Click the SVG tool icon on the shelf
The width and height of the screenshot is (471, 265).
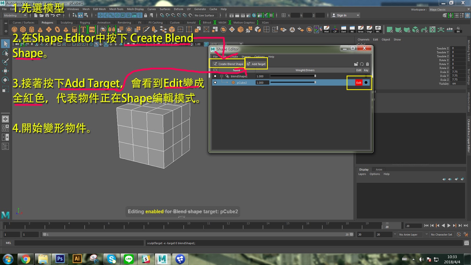coord(92,29)
